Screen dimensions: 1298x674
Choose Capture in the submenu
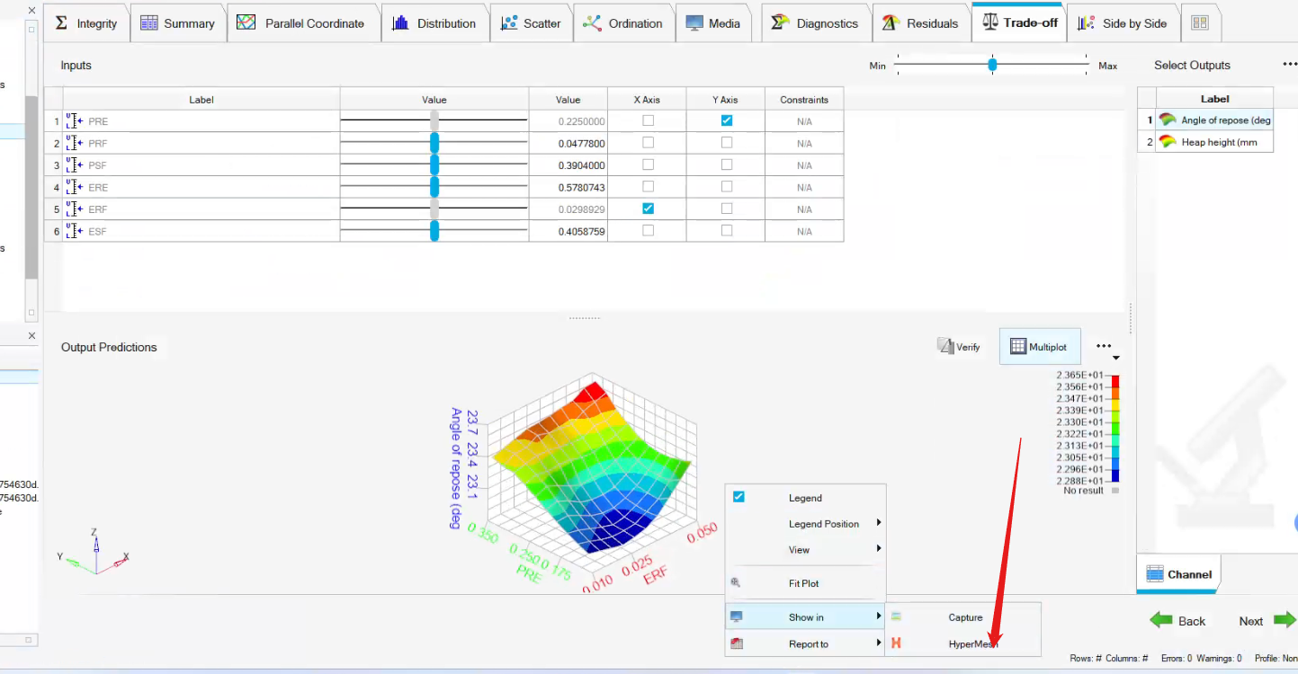[964, 617]
